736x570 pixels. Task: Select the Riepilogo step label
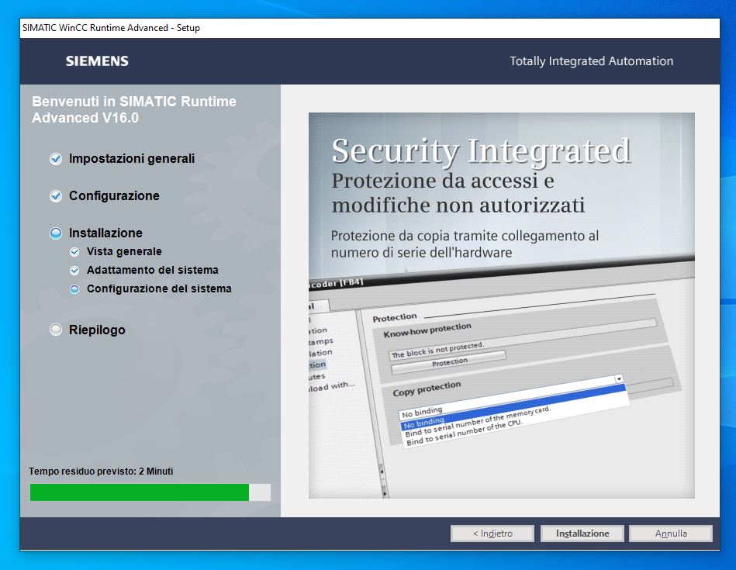[x=97, y=330]
